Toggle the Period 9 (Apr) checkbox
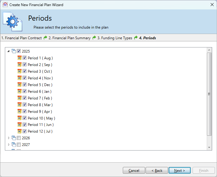Image resolution: width=217 pixels, height=177 pixels. [25, 112]
